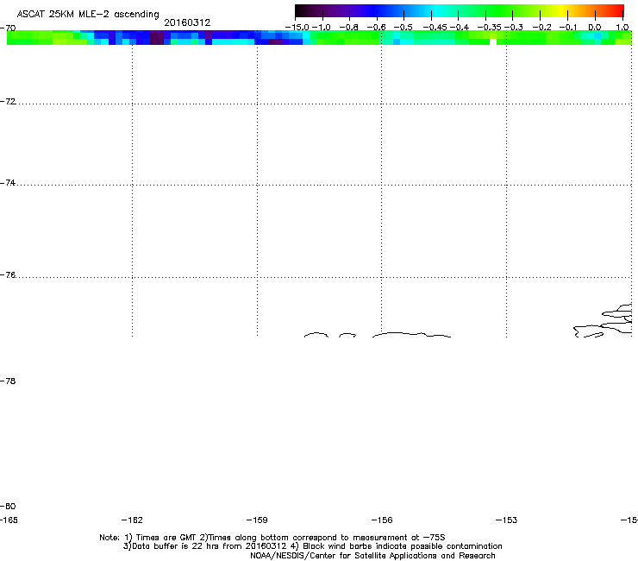Click the coastline outline at the right edge
Viewport: 638px width, 561px height.
[x=603, y=321]
